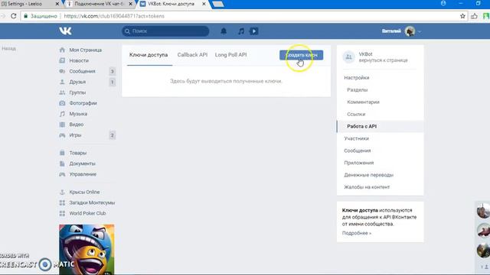
Task: Open profile menu arrow next to avatar
Action: pos(420,31)
